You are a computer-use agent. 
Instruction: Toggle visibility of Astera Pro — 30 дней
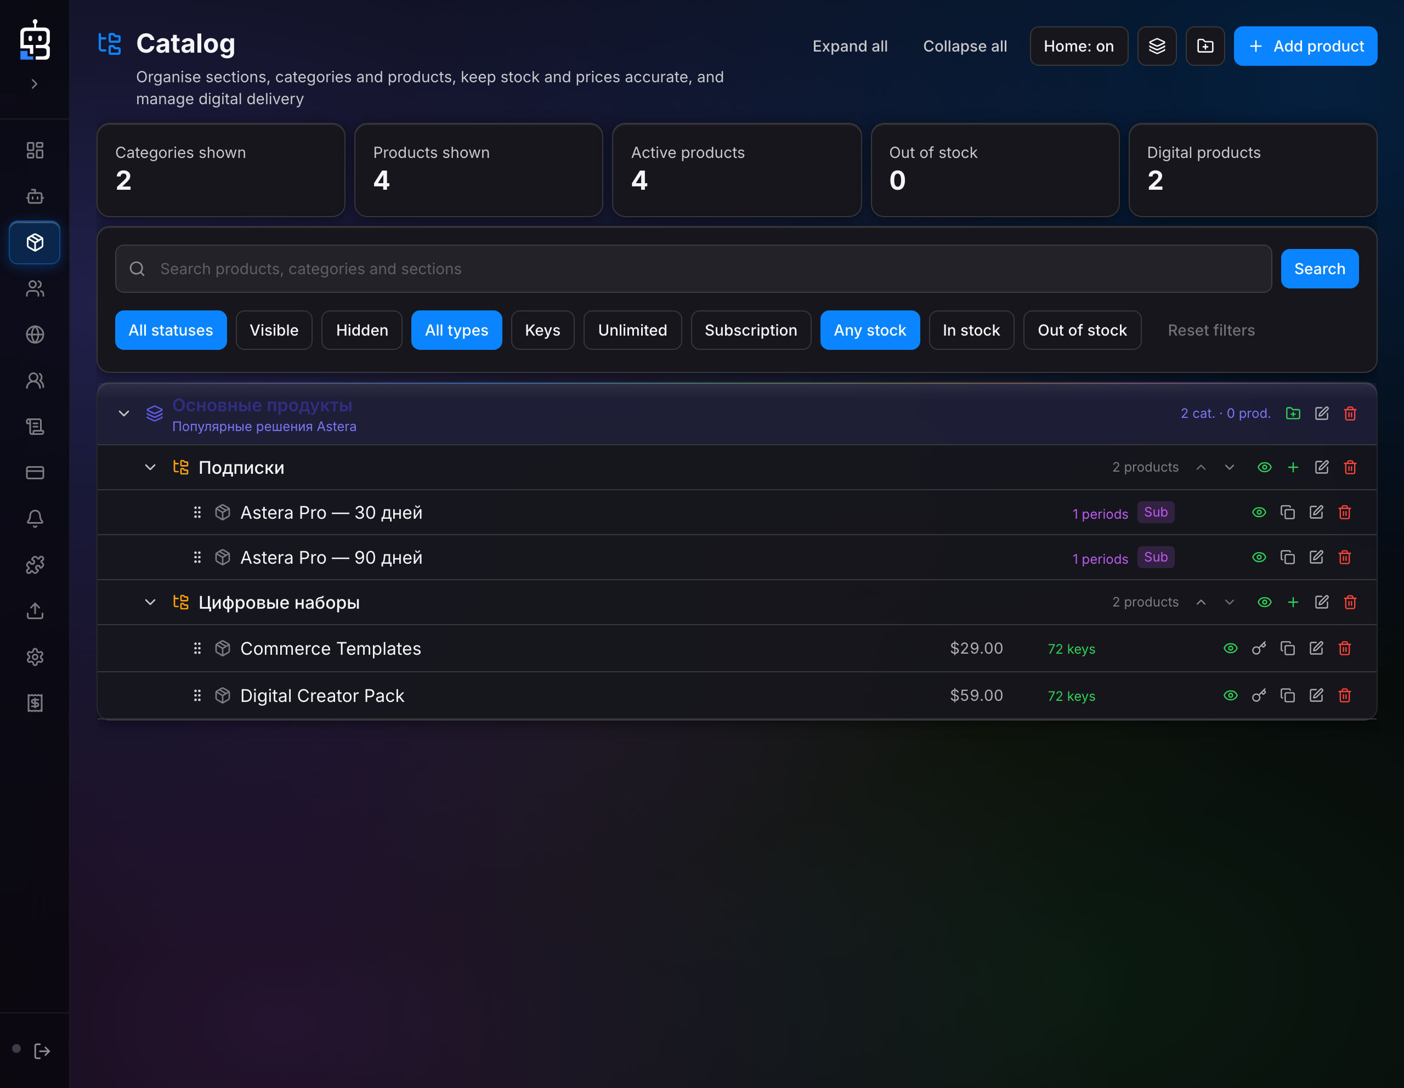pyautogui.click(x=1259, y=512)
